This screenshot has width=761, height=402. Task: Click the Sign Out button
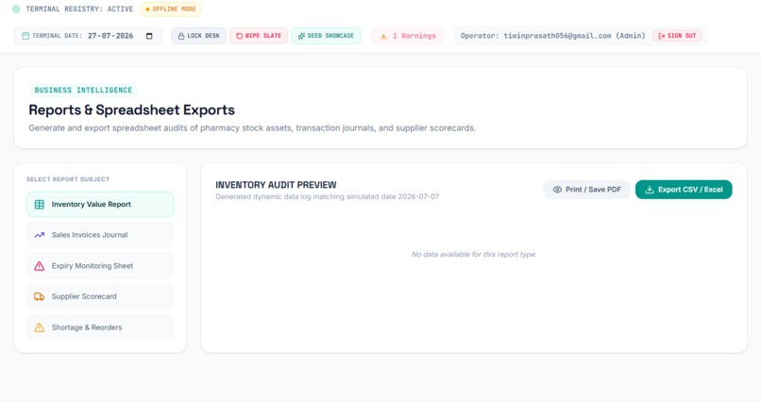677,36
